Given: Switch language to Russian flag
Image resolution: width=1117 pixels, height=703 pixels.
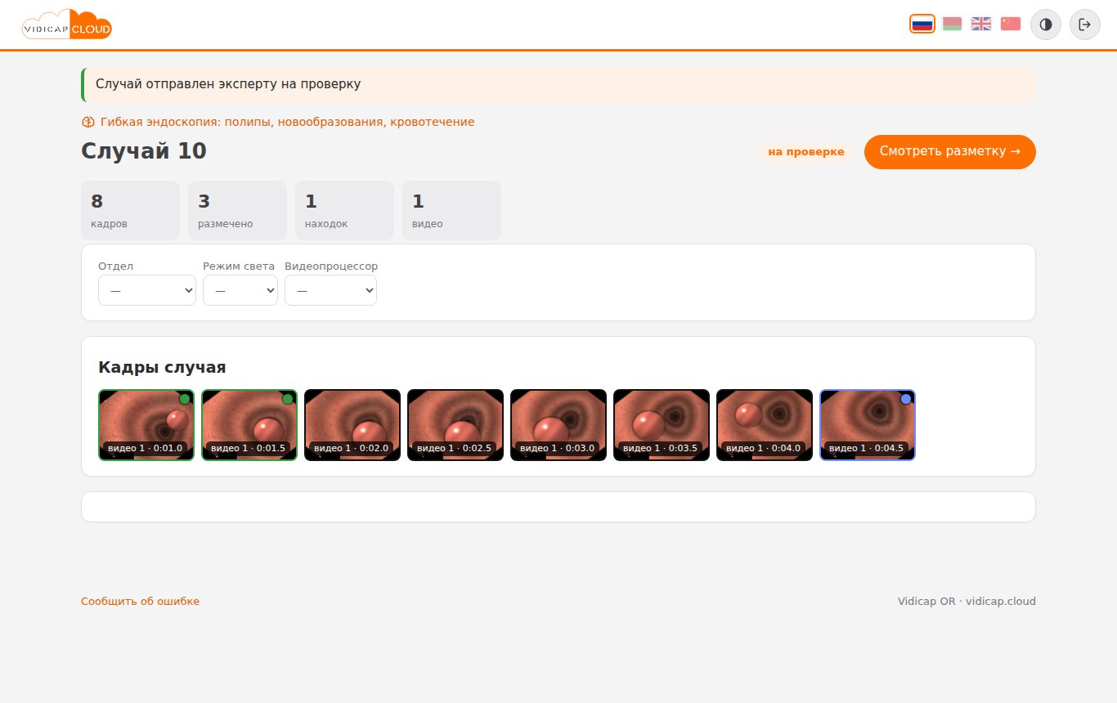Looking at the screenshot, I should point(922,24).
